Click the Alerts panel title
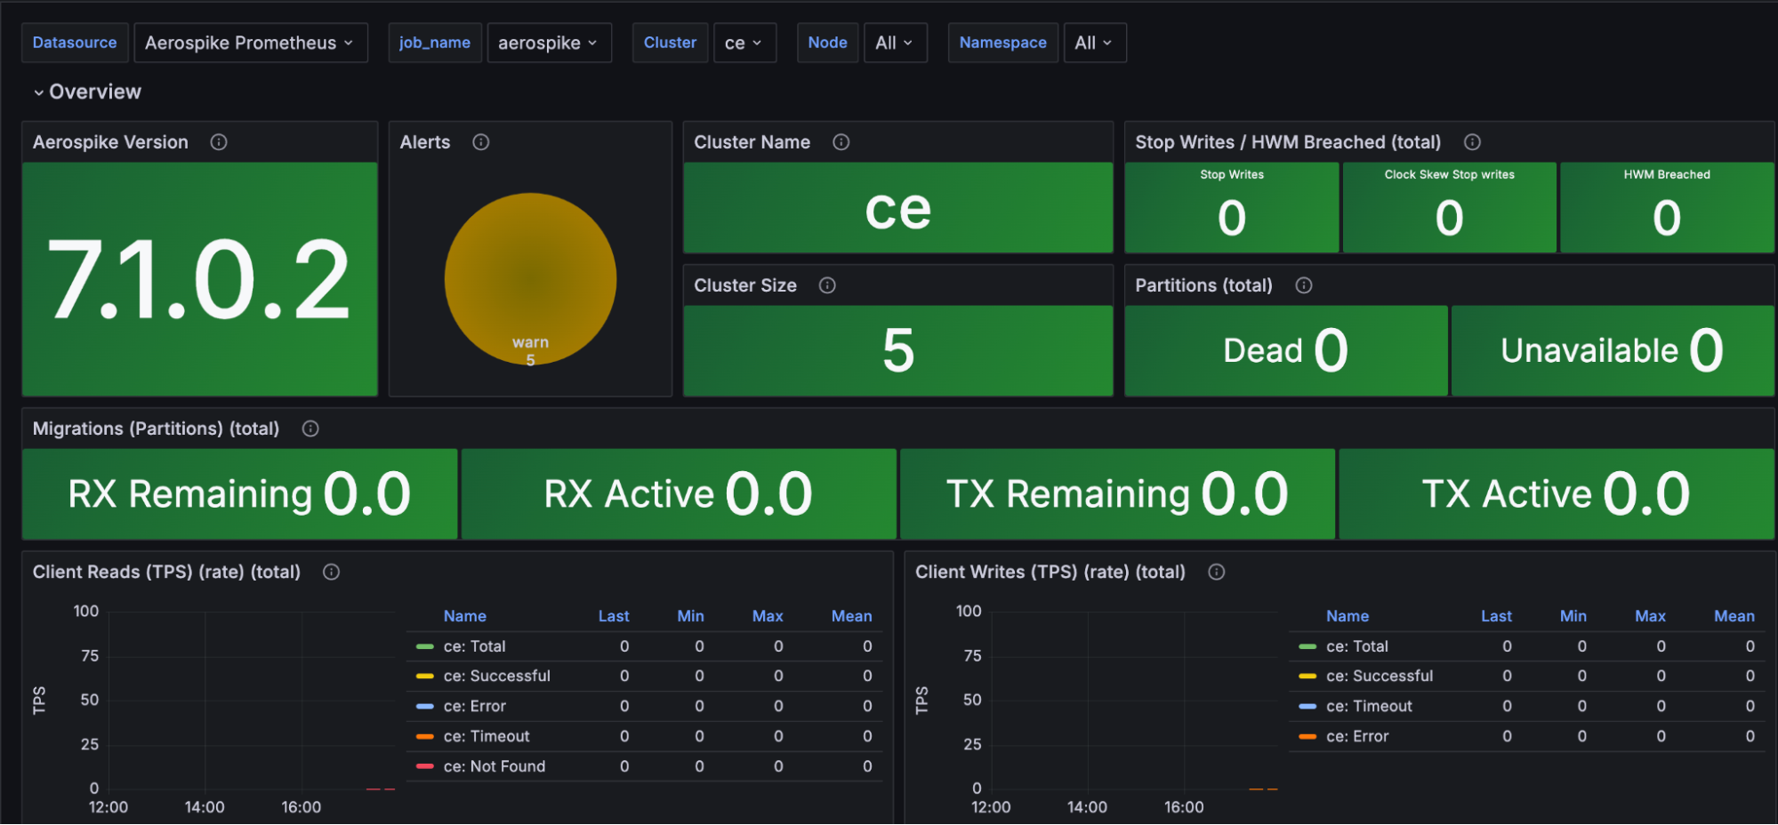1778x825 pixels. [425, 142]
